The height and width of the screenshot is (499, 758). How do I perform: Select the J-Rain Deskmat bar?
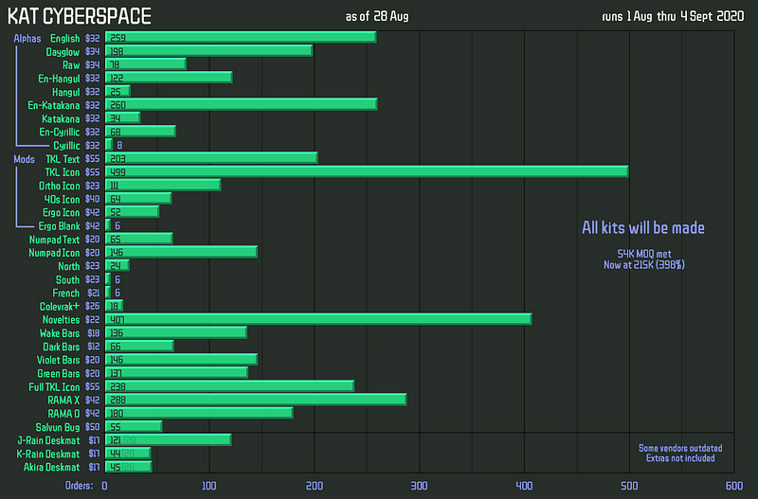tap(168, 439)
